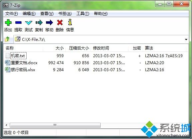The image size is (192, 139).
Task: Open the 帮助(H) menu
Action: [101, 14]
